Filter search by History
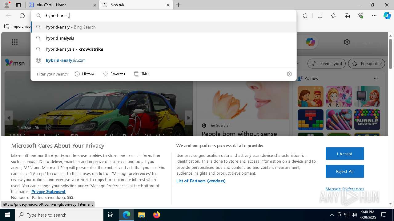 click(84, 74)
